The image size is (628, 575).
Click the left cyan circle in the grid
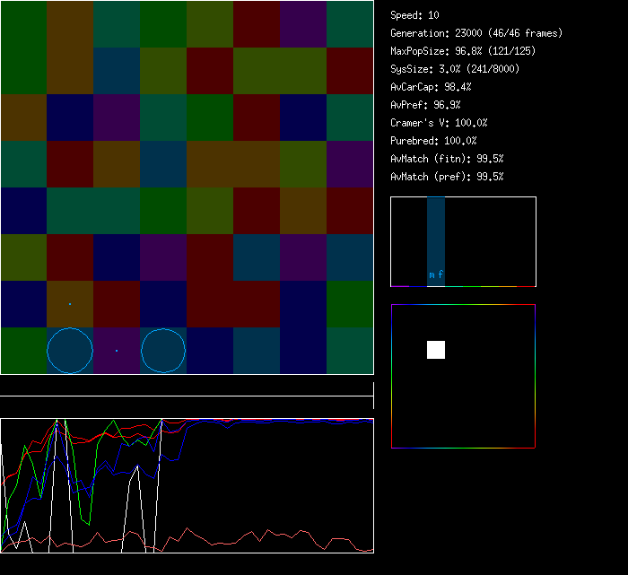[x=70, y=351]
